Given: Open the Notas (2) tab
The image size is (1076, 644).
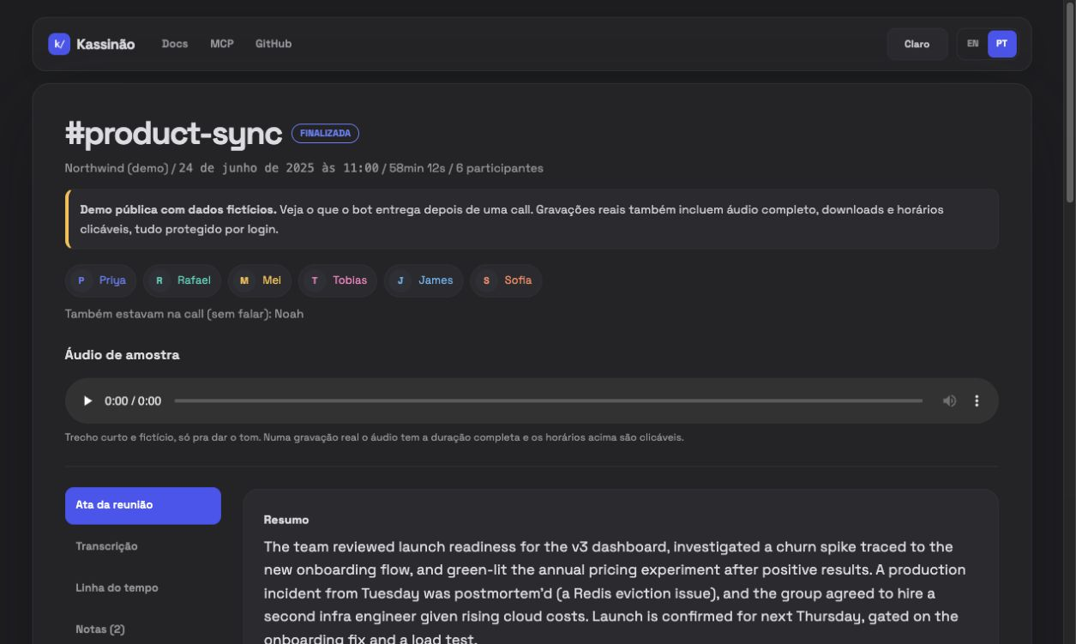Looking at the screenshot, I should (143, 629).
